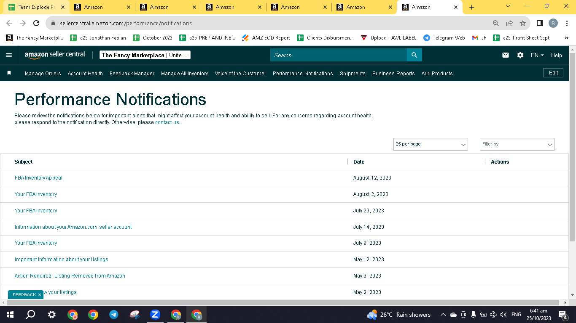This screenshot has width=576, height=323.
Task: Open Action Required: Listing Removed from Amazon
Action: (x=70, y=276)
